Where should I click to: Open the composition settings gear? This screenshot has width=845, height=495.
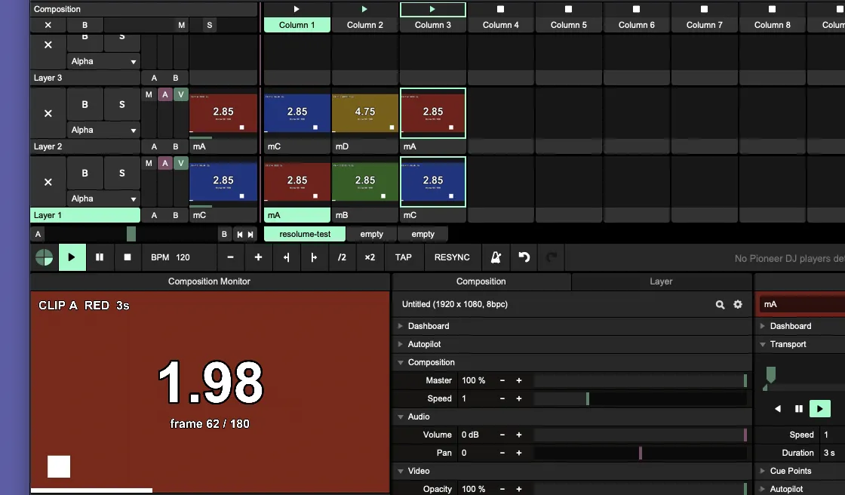click(738, 305)
